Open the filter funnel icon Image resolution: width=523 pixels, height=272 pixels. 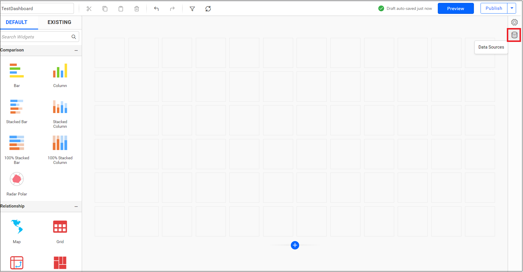coord(192,9)
